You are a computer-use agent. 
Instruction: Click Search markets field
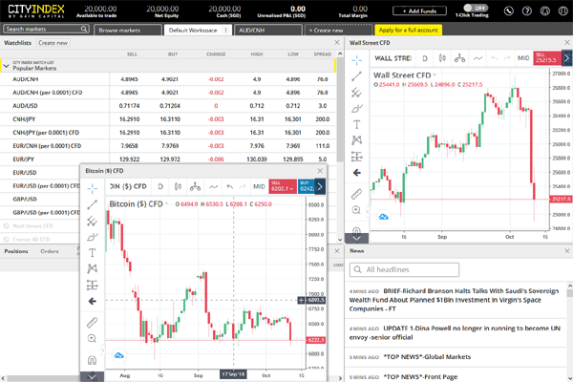tap(46, 29)
